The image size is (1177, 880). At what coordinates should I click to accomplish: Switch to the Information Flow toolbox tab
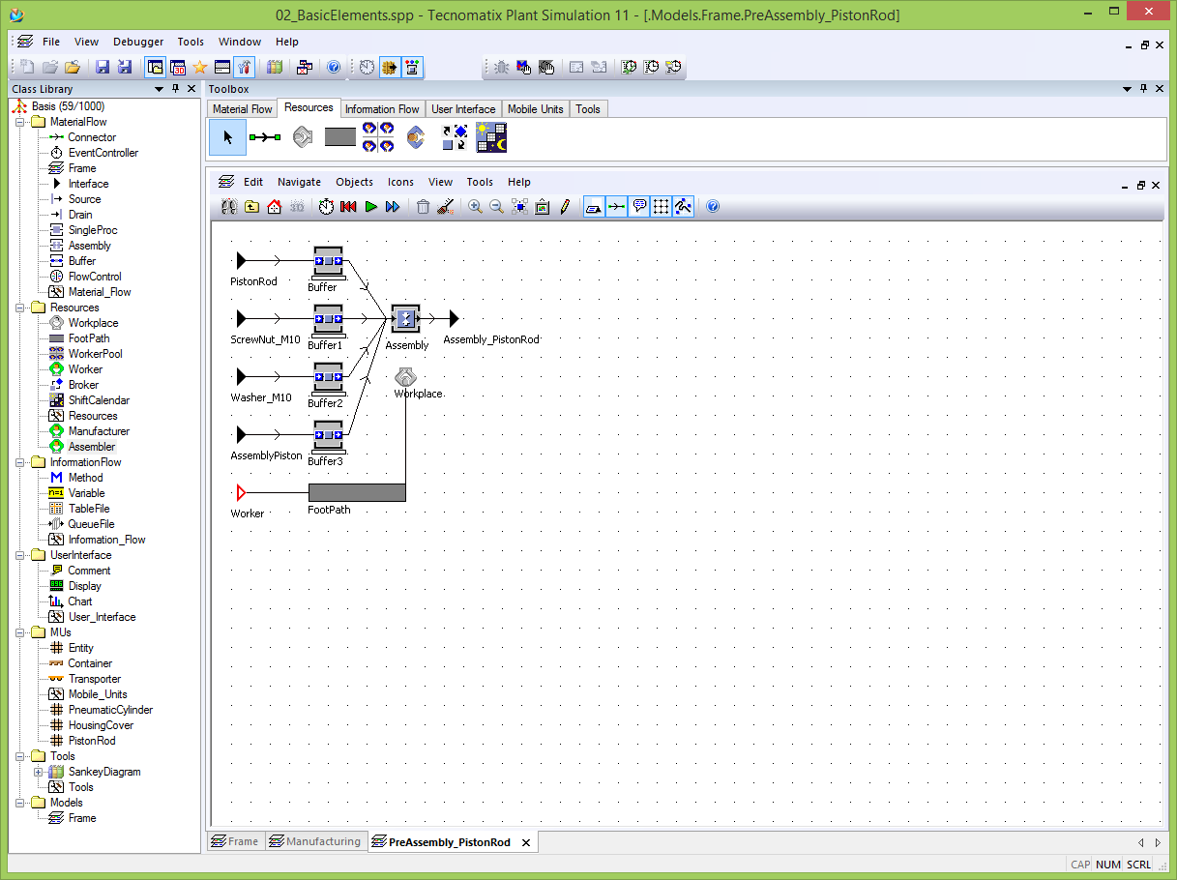(x=382, y=109)
